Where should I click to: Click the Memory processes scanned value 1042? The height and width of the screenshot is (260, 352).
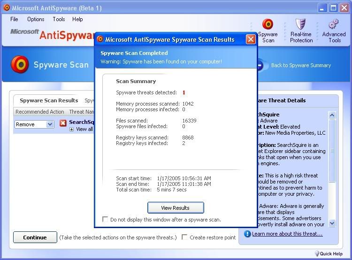[x=188, y=104]
